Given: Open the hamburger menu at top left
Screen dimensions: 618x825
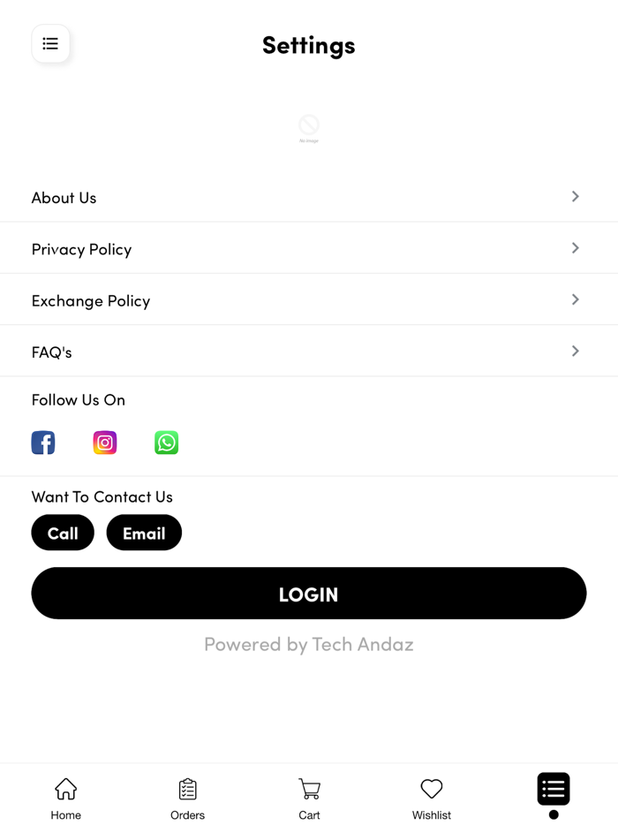Looking at the screenshot, I should click(50, 44).
